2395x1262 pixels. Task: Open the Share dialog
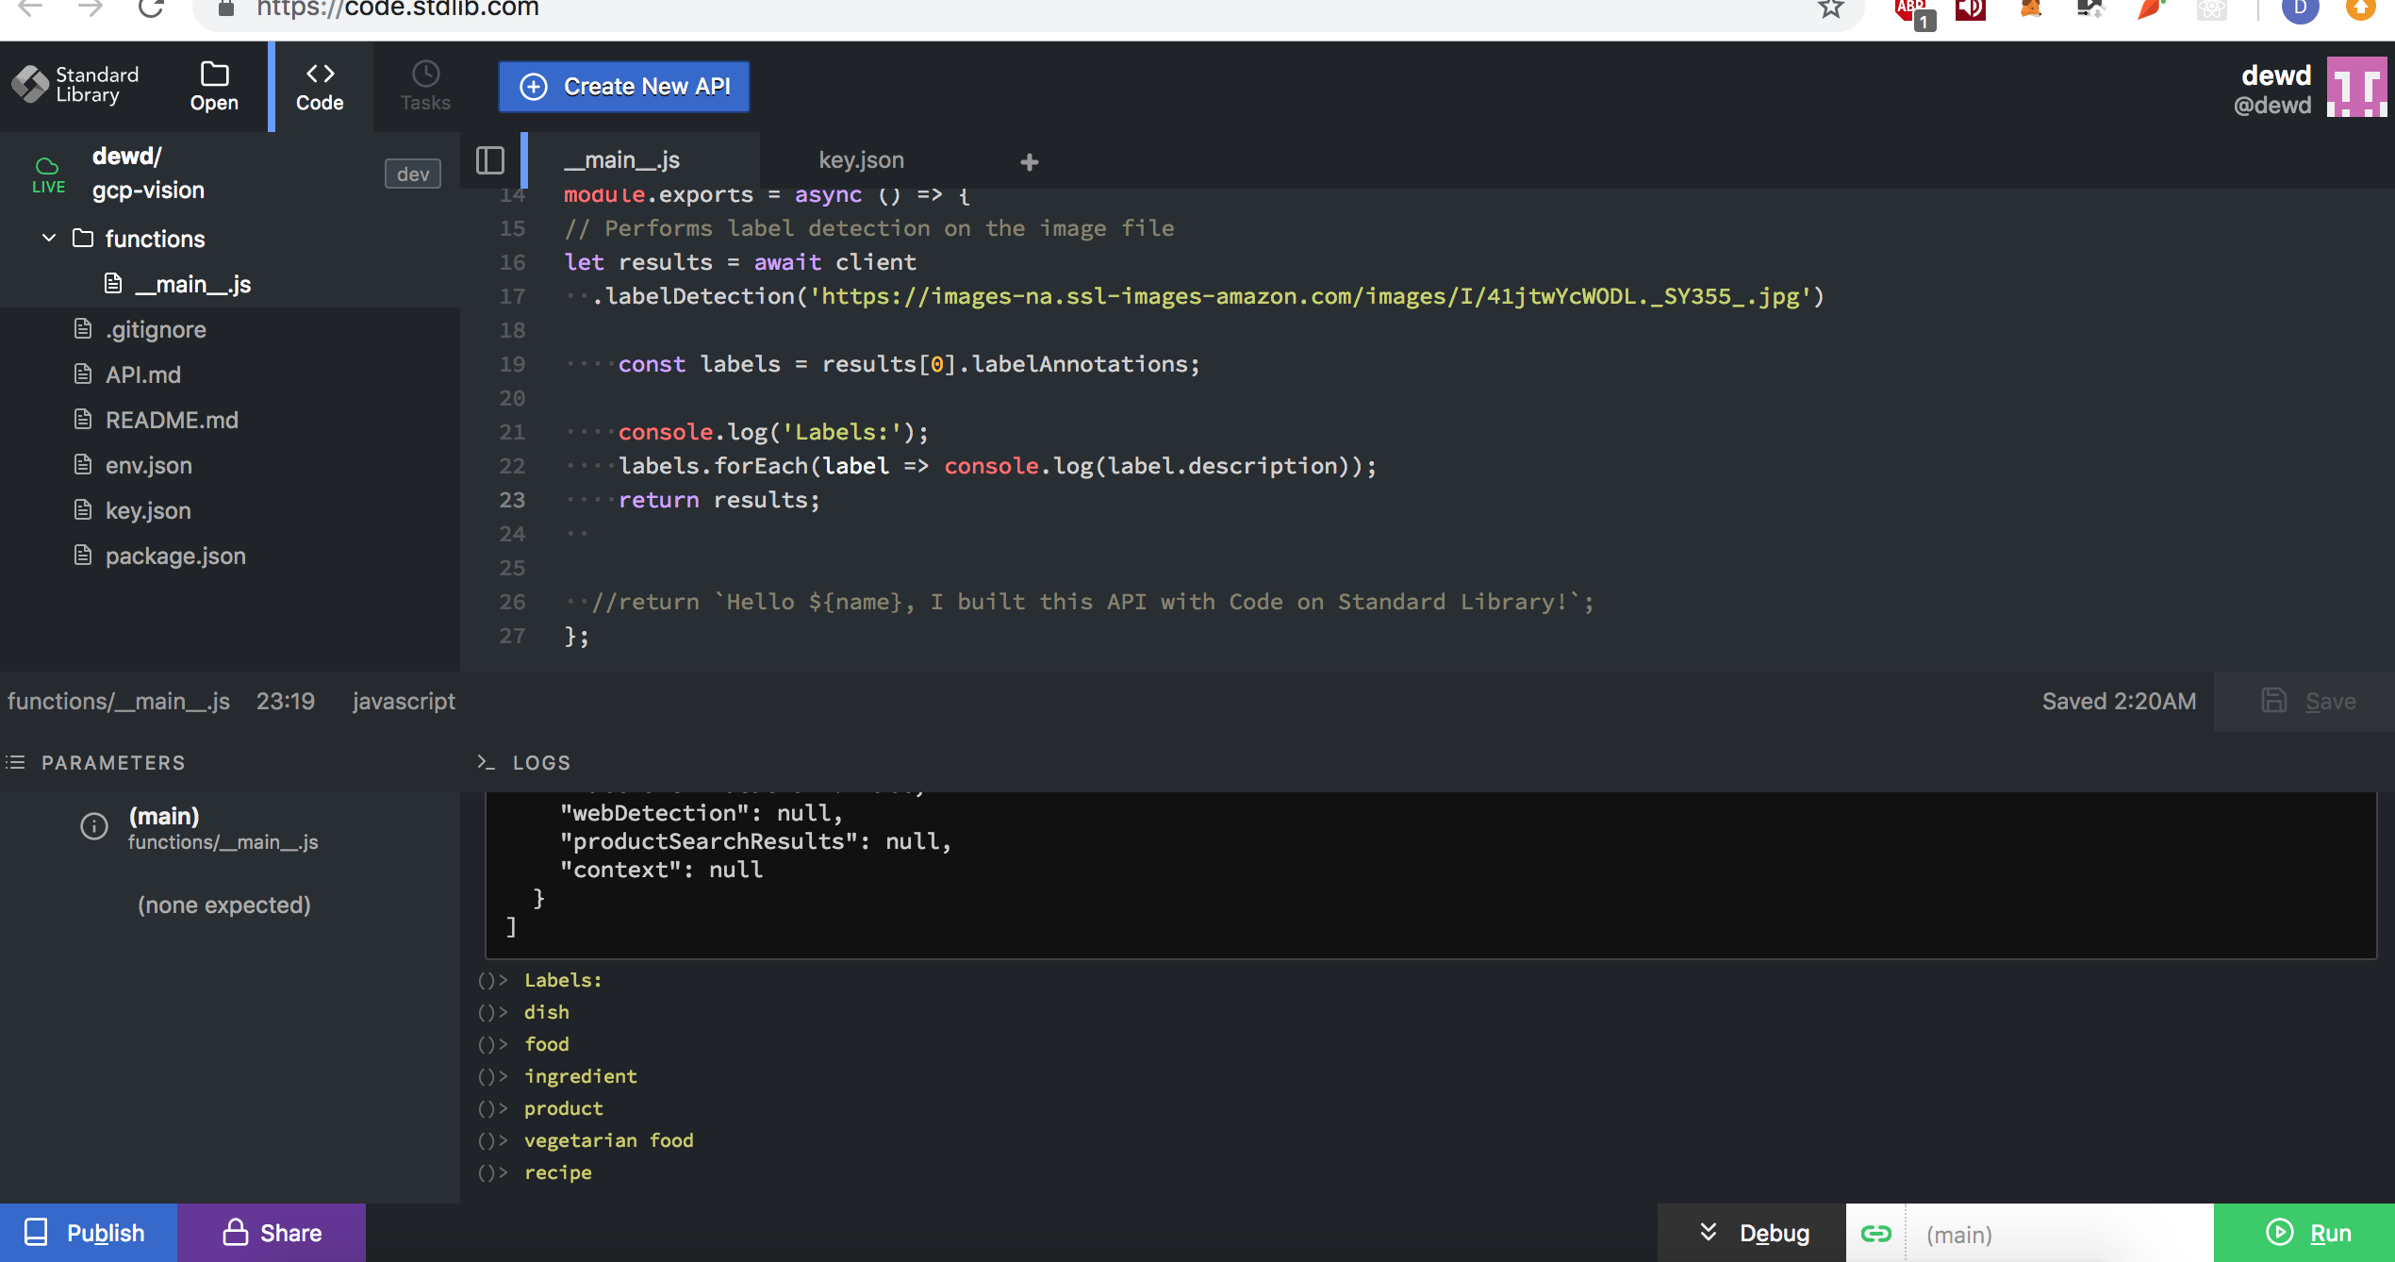[x=272, y=1233]
